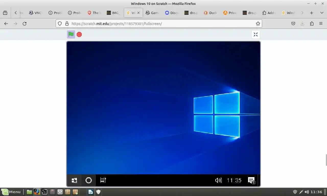Switch to the Add-ons tab
This screenshot has height=196, width=327.
[269, 13]
